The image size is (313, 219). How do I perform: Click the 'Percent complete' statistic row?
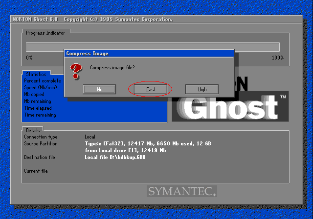(43, 80)
